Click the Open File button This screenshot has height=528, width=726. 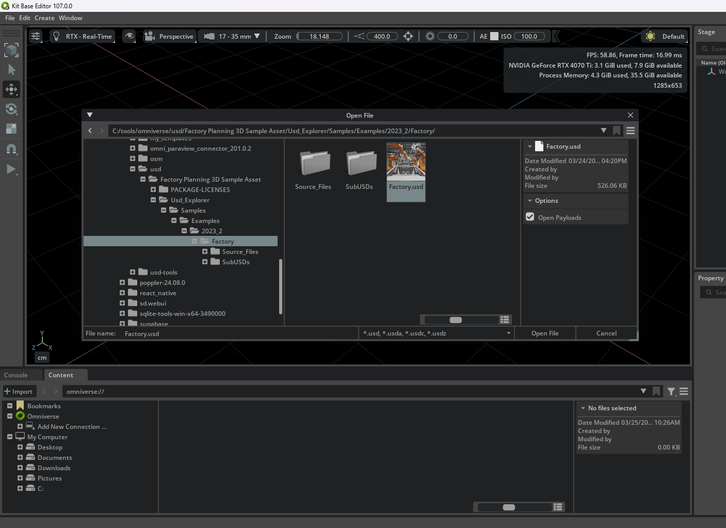tap(545, 333)
